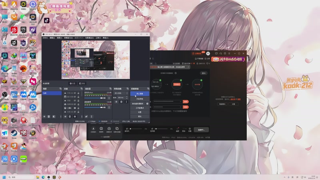The image size is (320, 180).
Task: Open the virtual camera settings gear icon
Action: (147, 104)
